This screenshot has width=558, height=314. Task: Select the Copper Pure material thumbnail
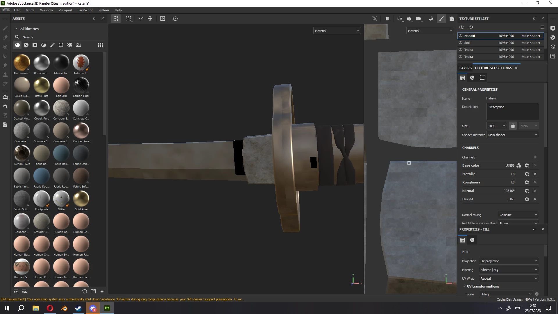click(81, 131)
